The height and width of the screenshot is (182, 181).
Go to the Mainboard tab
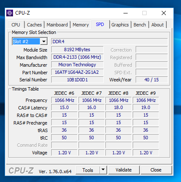(x=57, y=25)
